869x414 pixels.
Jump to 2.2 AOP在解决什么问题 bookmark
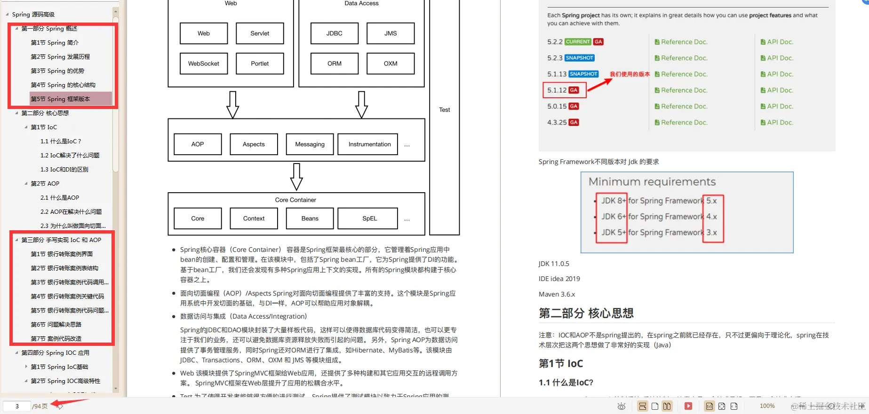pos(71,212)
